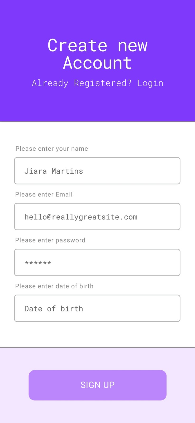The height and width of the screenshot is (423, 195).
Task: Click the "Please enter your name" label
Action: [52, 149]
